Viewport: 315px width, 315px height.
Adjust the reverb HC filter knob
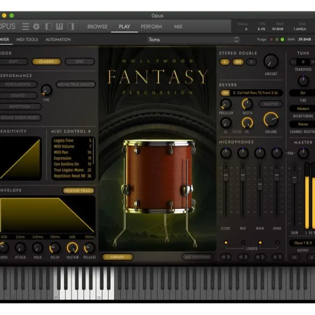coord(247,123)
